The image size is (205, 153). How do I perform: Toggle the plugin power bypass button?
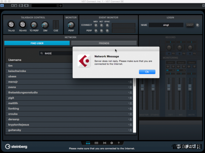(2, 5)
